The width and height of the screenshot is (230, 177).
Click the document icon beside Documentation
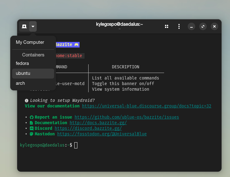(31, 123)
